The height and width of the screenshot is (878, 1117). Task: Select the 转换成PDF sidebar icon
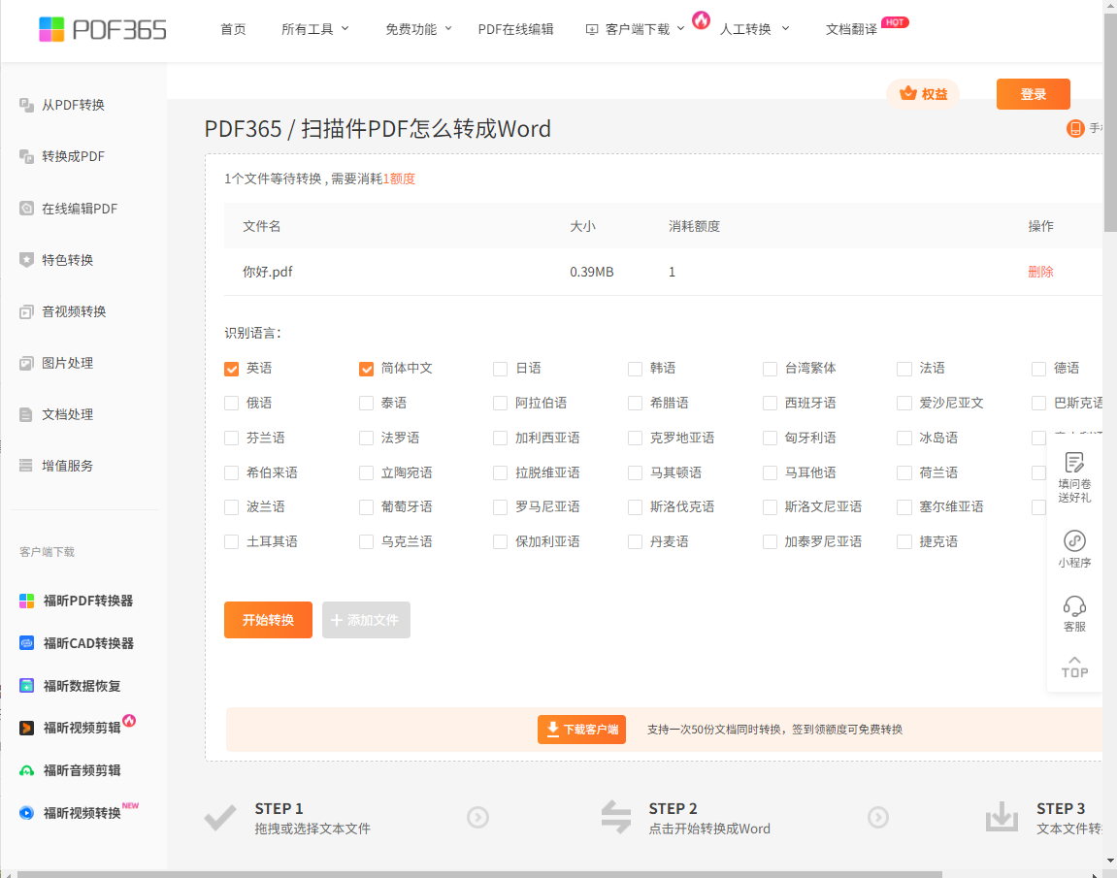click(26, 156)
